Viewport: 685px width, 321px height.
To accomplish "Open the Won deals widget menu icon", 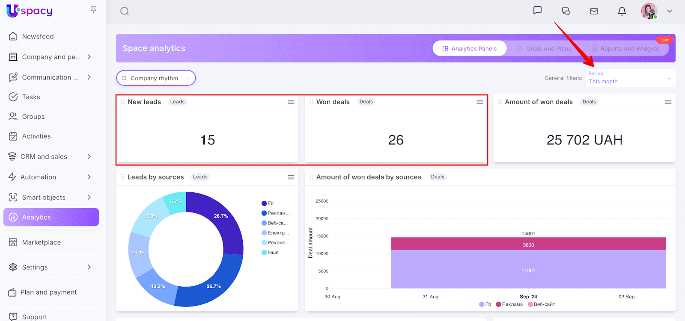I will (479, 102).
